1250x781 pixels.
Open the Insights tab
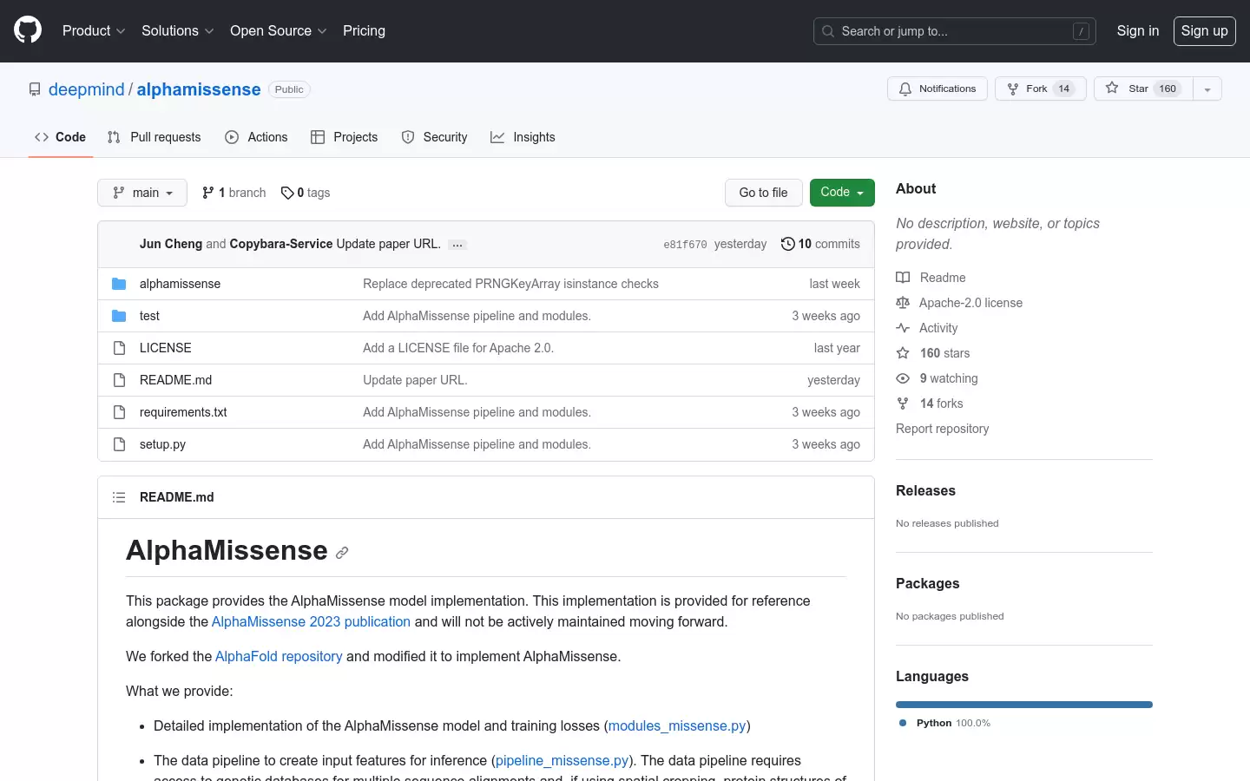tap(523, 137)
